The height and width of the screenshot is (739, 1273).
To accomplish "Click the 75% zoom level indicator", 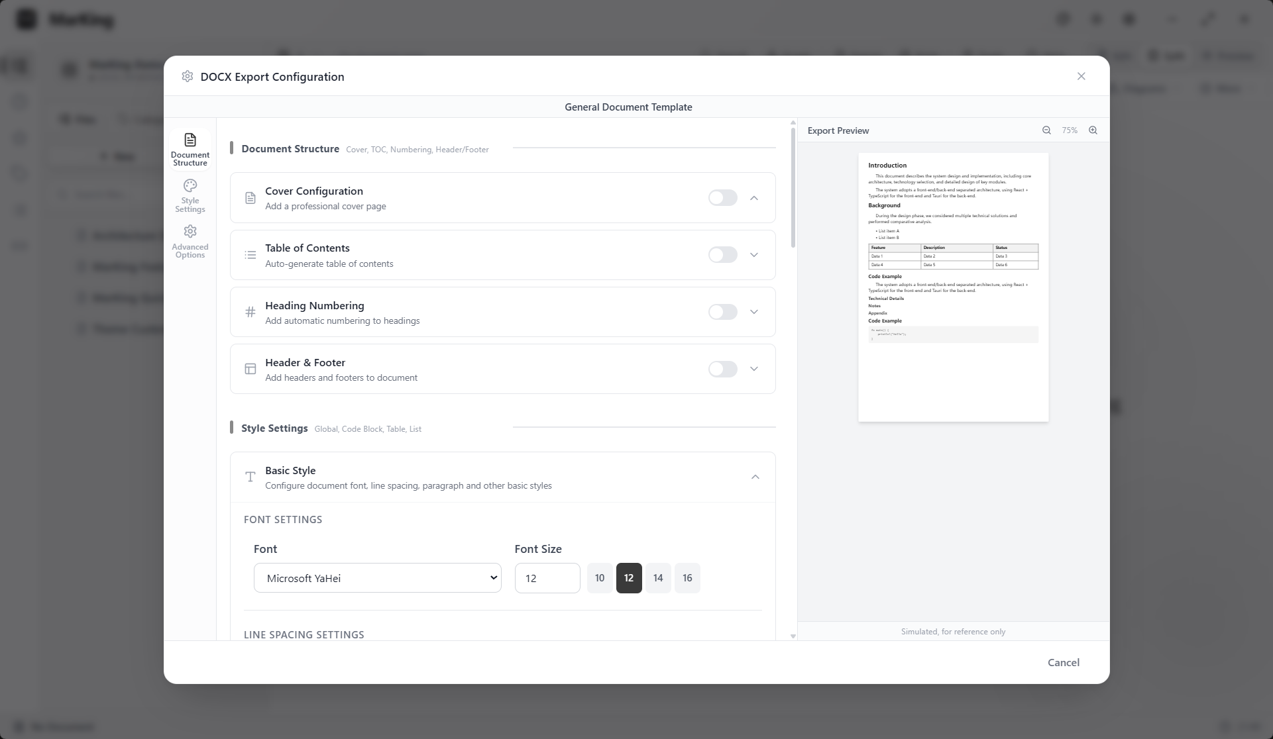I will [1070, 130].
